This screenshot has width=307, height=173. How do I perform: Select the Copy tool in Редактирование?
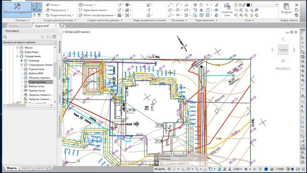(x=195, y=10)
